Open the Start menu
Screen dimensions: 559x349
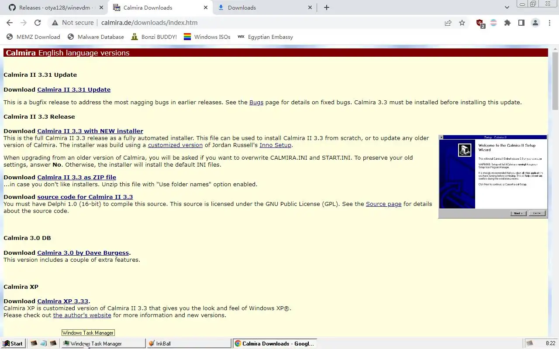pos(13,343)
